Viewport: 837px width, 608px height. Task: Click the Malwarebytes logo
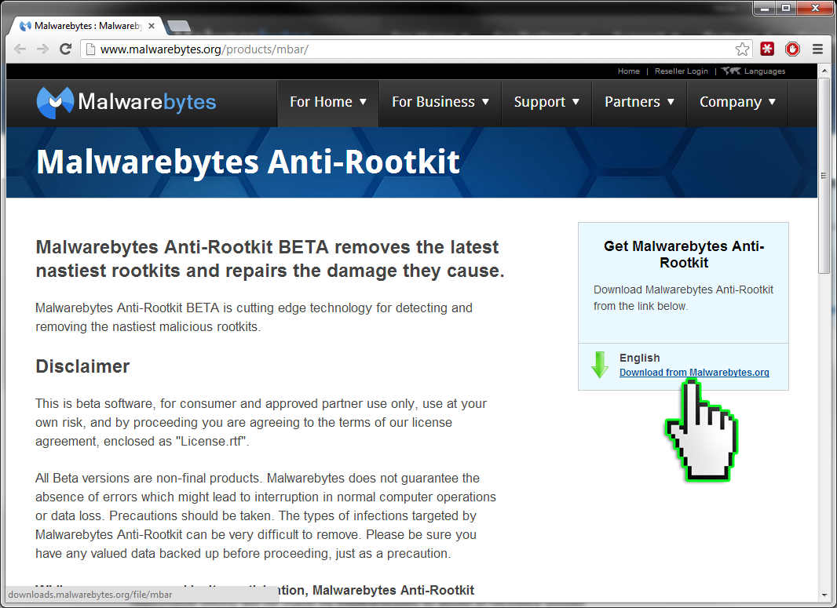[126, 102]
